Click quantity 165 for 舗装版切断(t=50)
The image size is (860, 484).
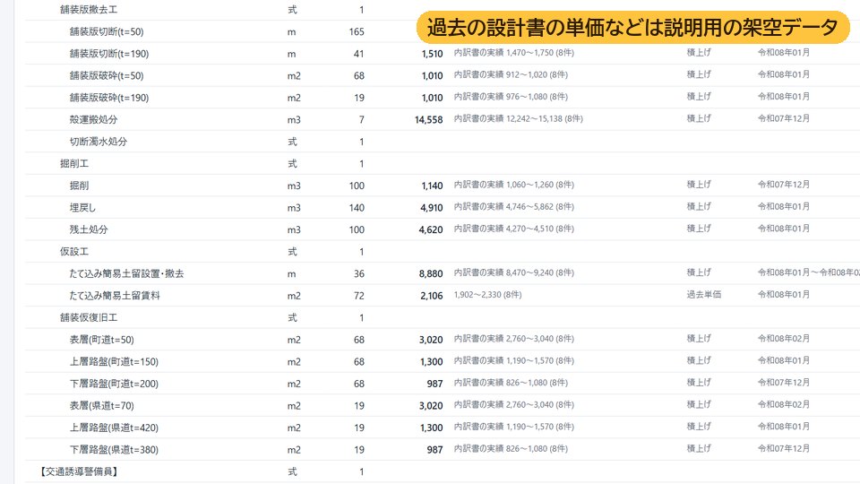point(357,31)
